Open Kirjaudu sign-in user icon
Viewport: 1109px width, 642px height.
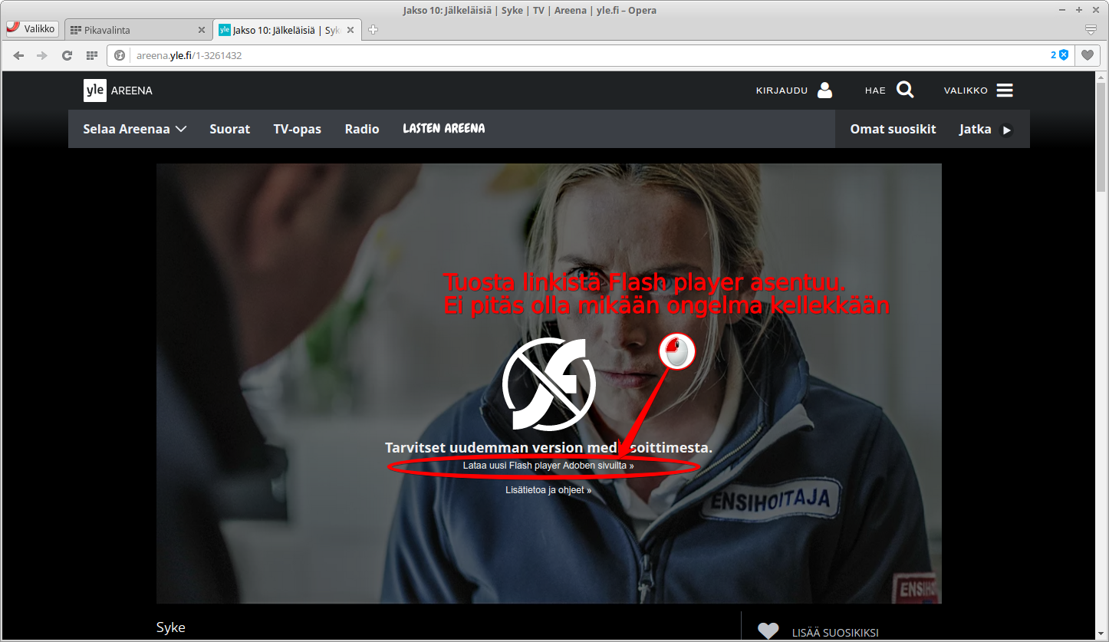point(825,91)
